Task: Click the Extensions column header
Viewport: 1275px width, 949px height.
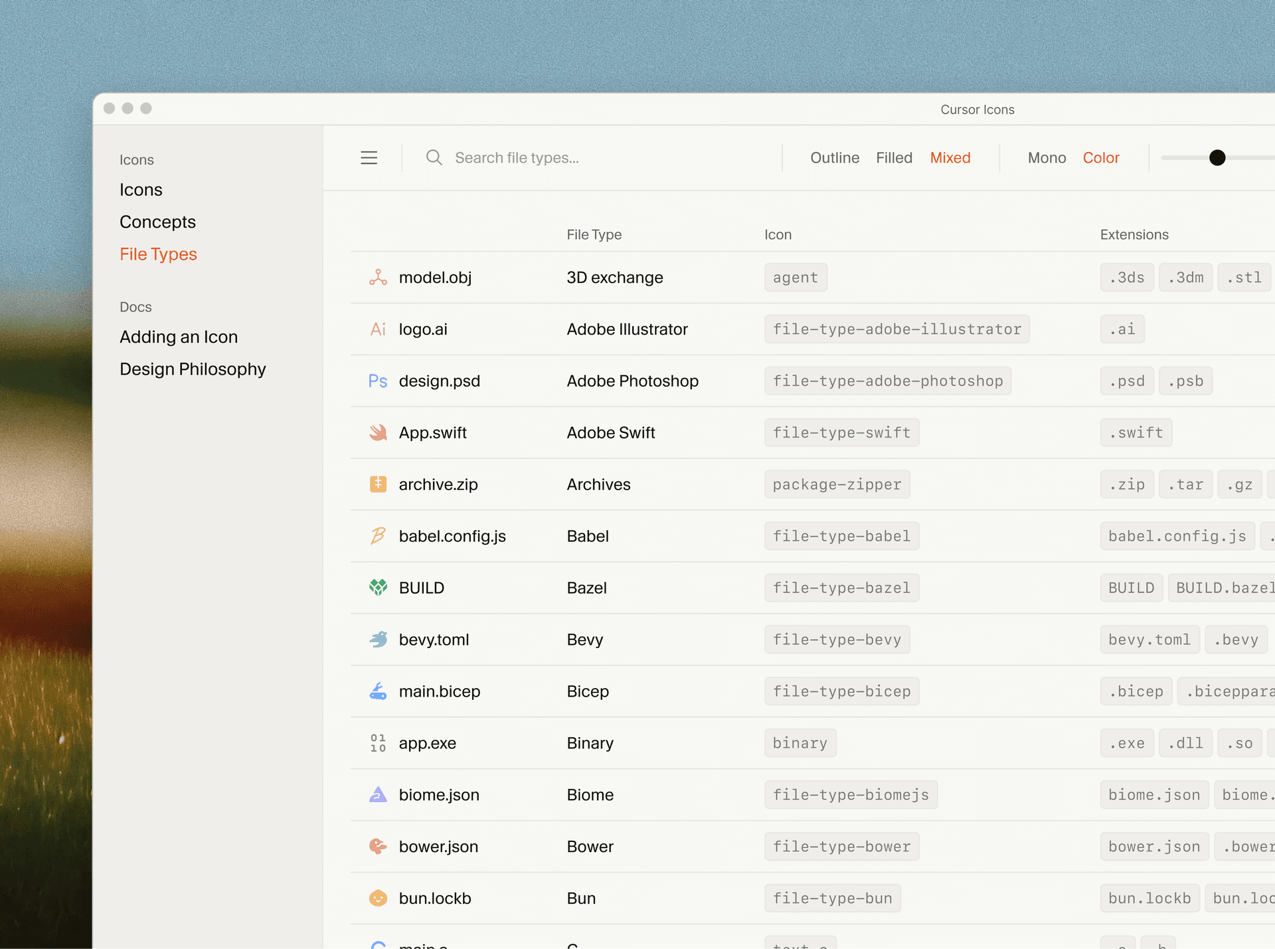Action: (x=1134, y=235)
